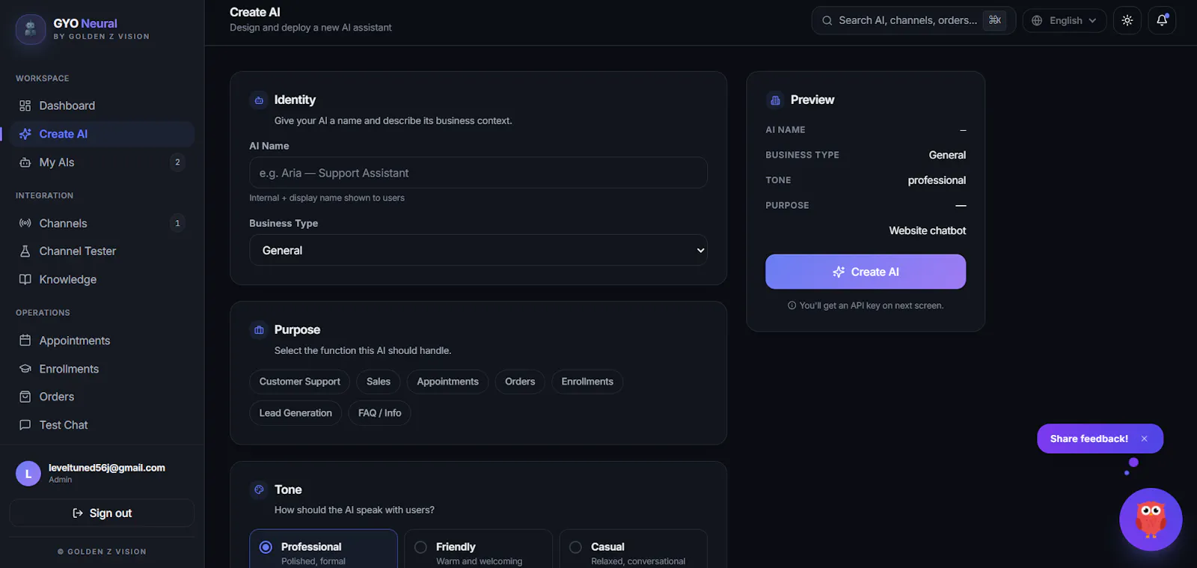Viewport: 1197px width, 568px height.
Task: Toggle Sales purpose chip
Action: [x=379, y=382]
